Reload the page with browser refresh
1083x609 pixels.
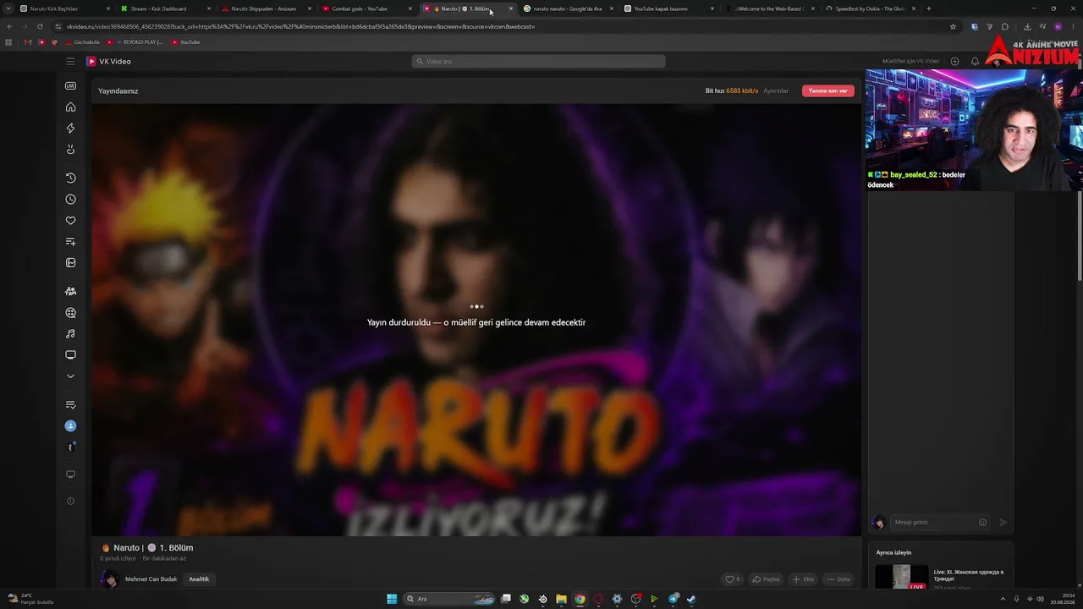coord(40,26)
